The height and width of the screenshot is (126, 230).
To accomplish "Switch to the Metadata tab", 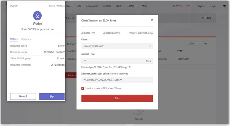I will click(x=26, y=39).
